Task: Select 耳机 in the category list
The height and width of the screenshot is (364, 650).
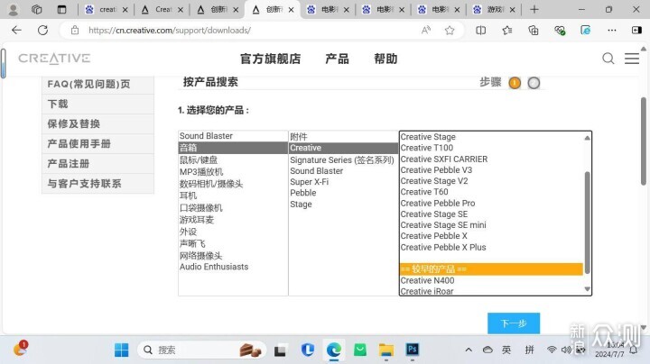Action: click(233, 196)
